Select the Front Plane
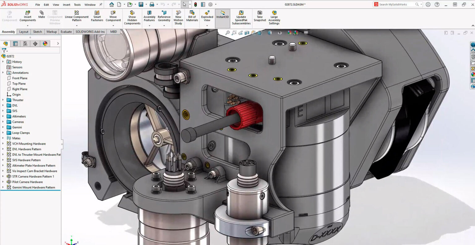 tap(20, 78)
